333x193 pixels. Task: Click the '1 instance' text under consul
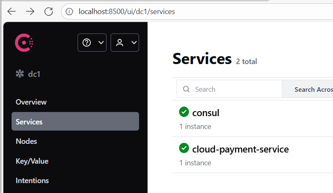(x=195, y=126)
